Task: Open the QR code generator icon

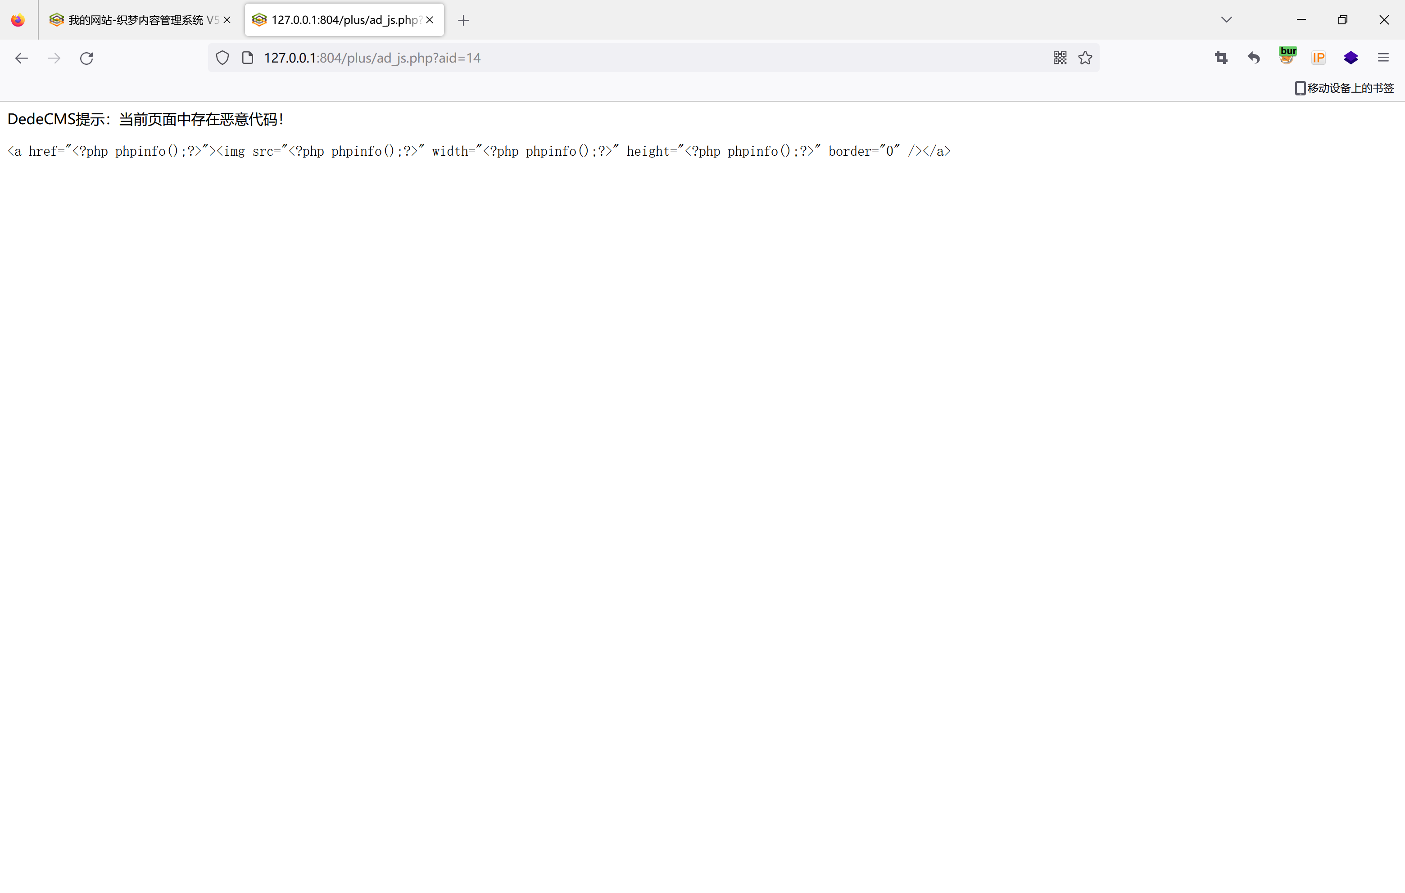Action: pyautogui.click(x=1060, y=58)
